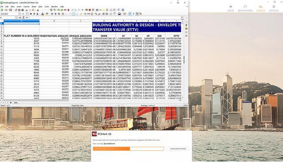Open the Font Color dropdown arrow
The height and width of the screenshot is (162, 283).
coord(45,14)
